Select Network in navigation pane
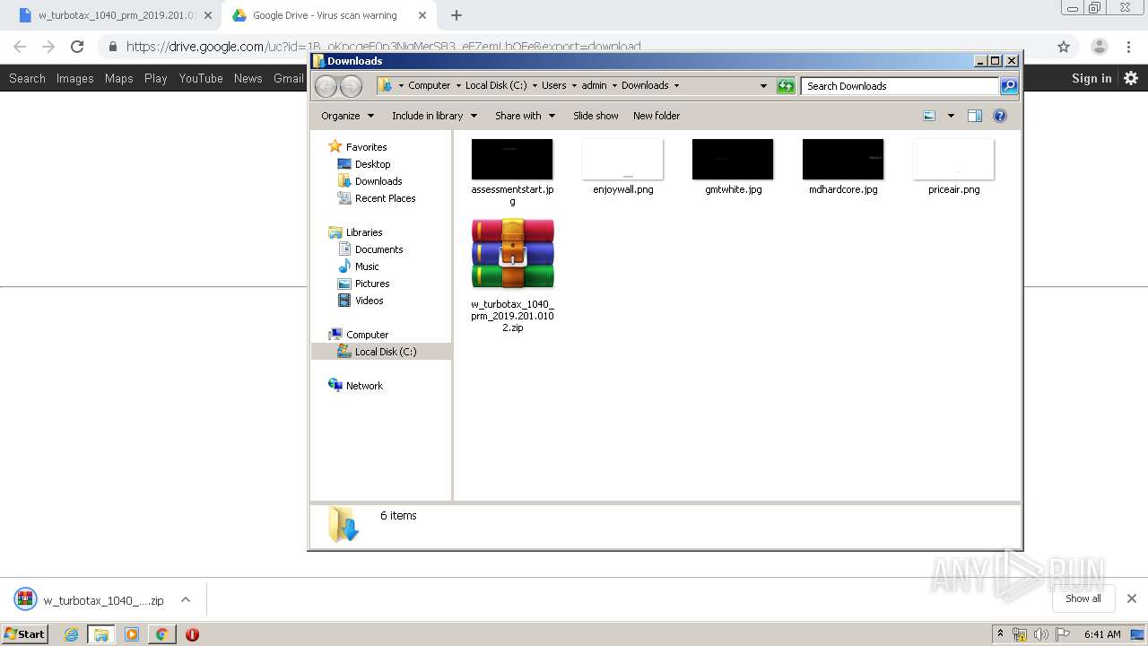This screenshot has width=1148, height=646. pos(364,386)
